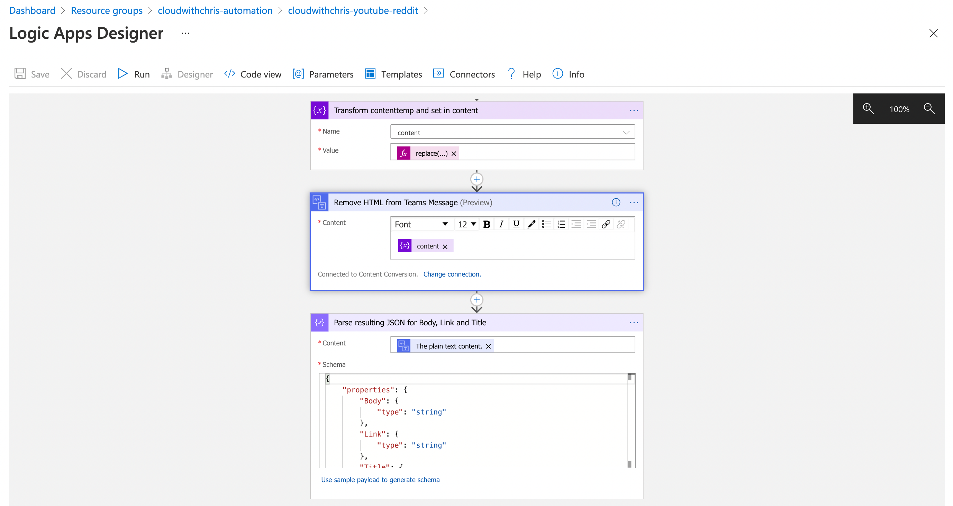Show info for Remove HTML from Teams Message

pos(616,202)
